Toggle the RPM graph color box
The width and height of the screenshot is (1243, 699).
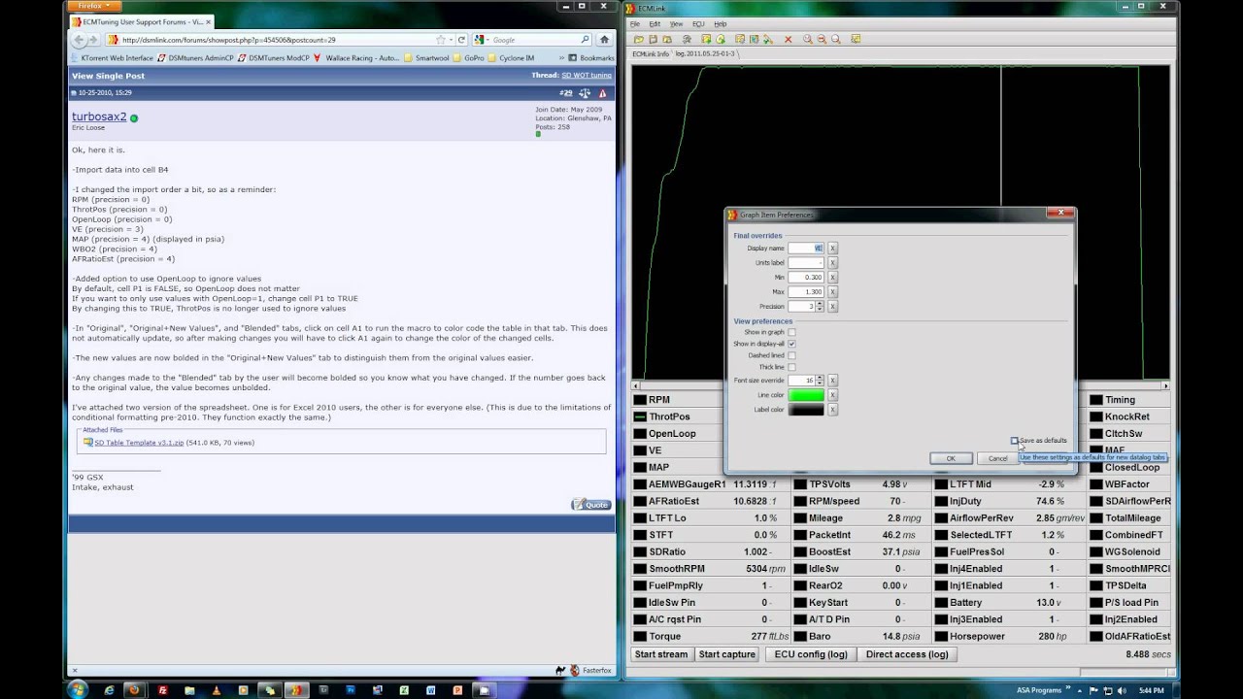point(640,400)
